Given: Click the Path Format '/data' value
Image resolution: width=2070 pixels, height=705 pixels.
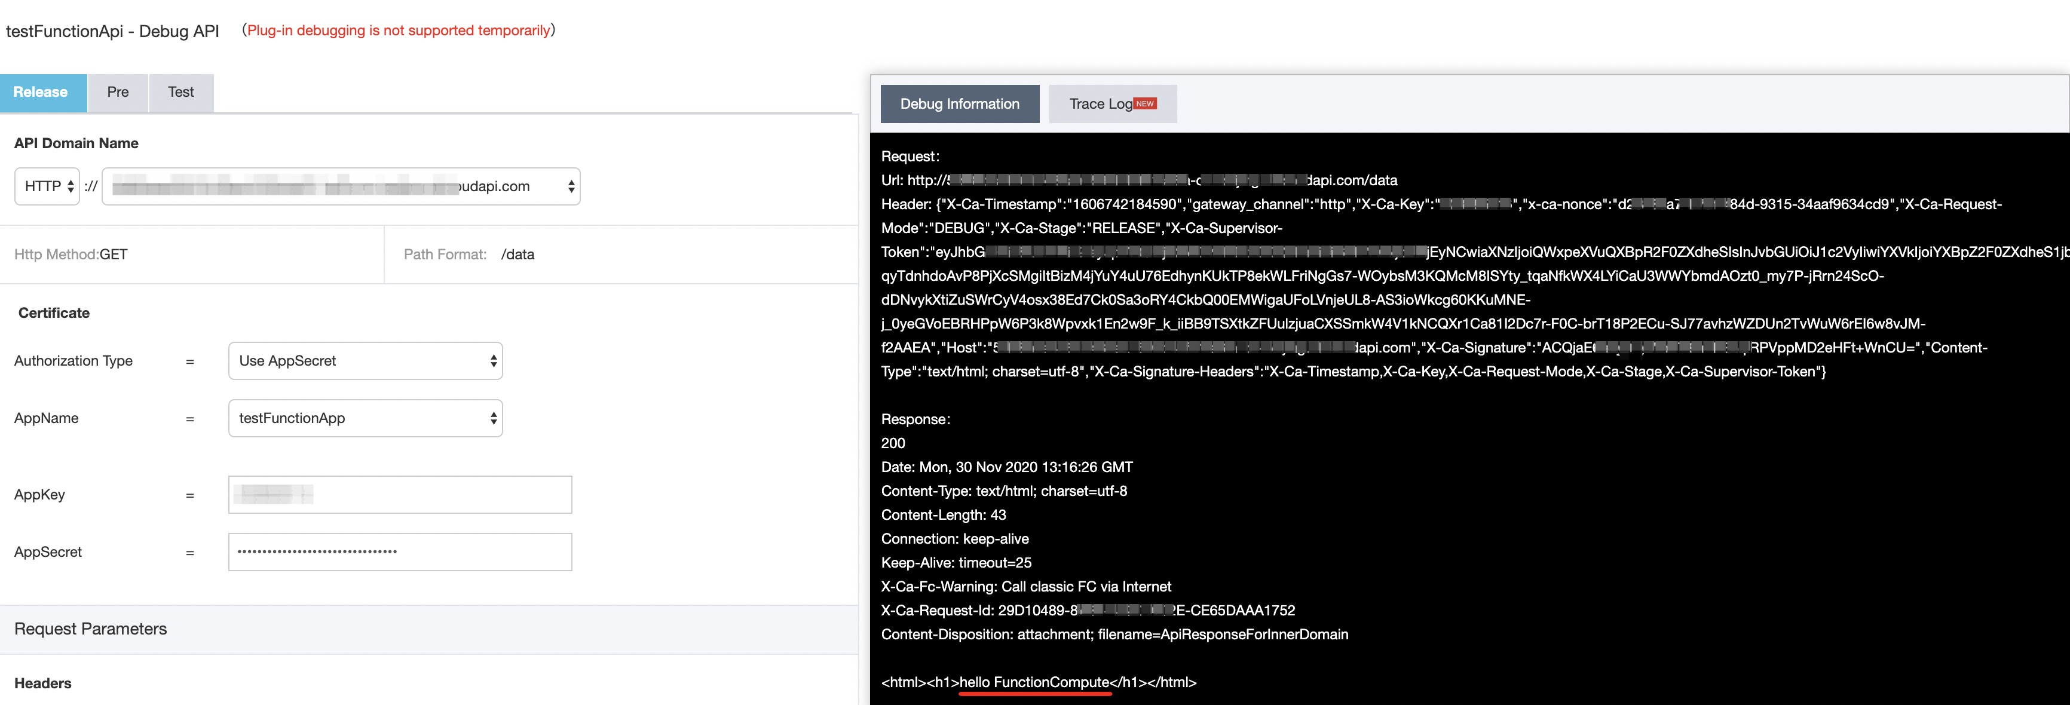Looking at the screenshot, I should click(517, 255).
